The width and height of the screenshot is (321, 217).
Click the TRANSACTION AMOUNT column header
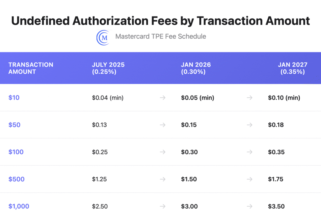pos(31,68)
